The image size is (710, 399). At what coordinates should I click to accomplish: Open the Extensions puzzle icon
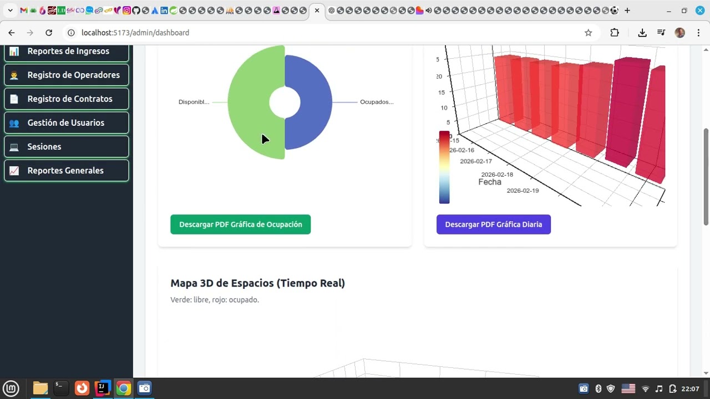[615, 33]
